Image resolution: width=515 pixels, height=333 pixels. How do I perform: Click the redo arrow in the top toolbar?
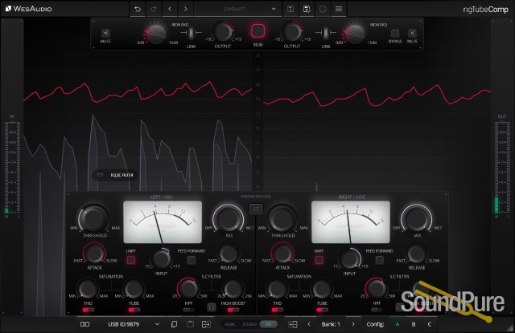tap(154, 9)
